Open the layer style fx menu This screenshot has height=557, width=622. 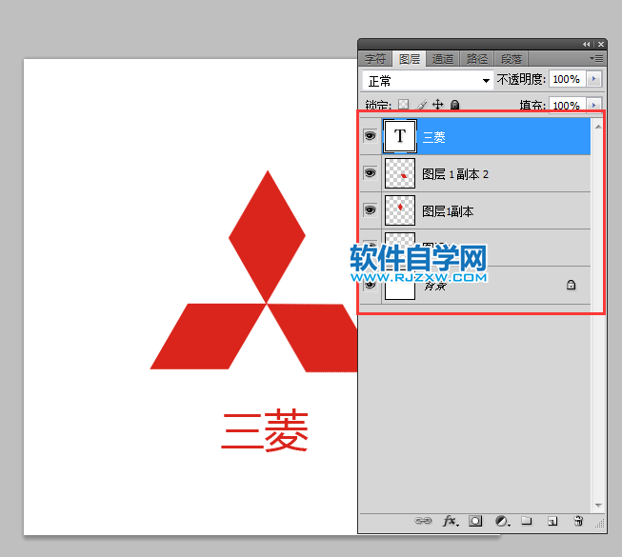(451, 521)
